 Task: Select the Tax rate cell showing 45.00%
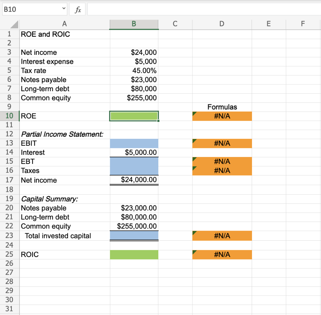pos(134,71)
